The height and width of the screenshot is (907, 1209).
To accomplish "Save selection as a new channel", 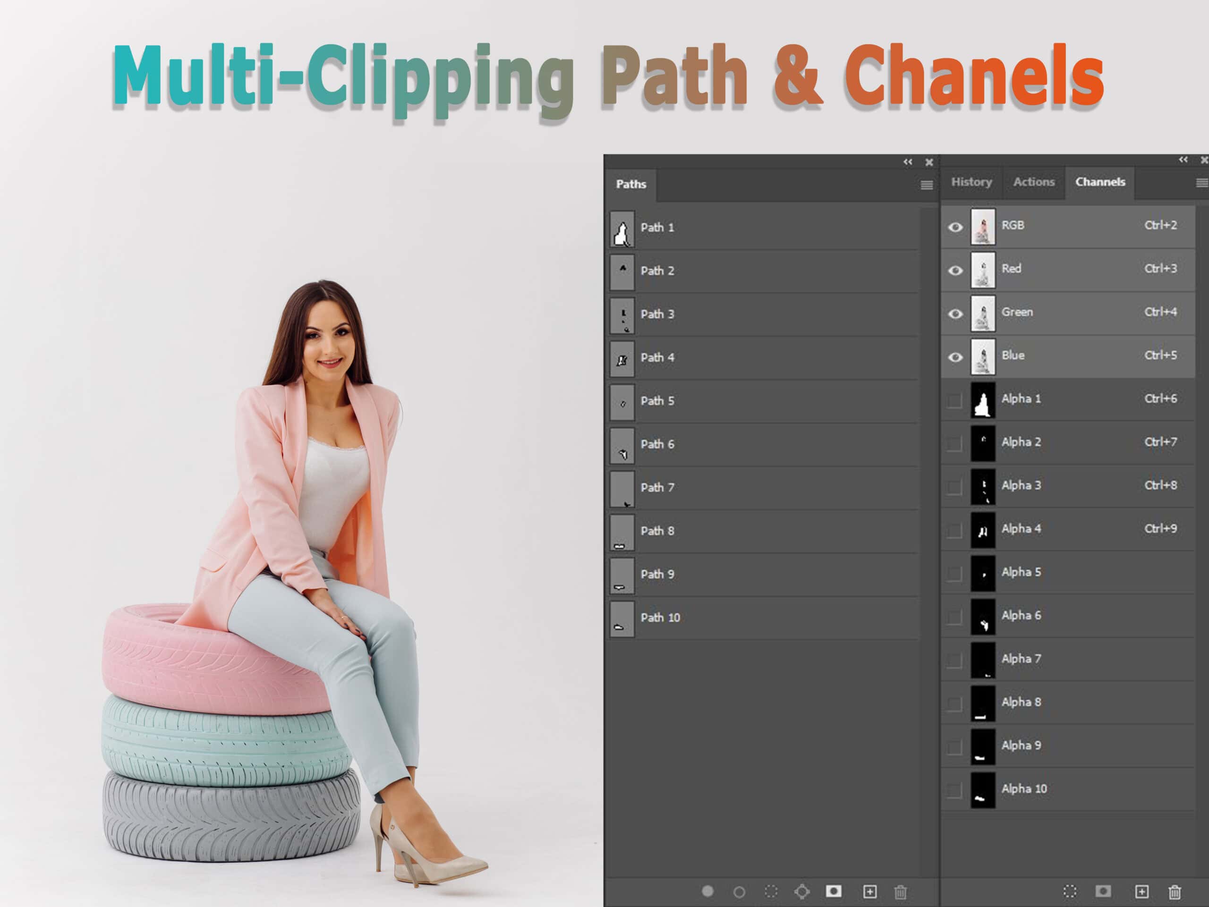I will tap(1104, 892).
